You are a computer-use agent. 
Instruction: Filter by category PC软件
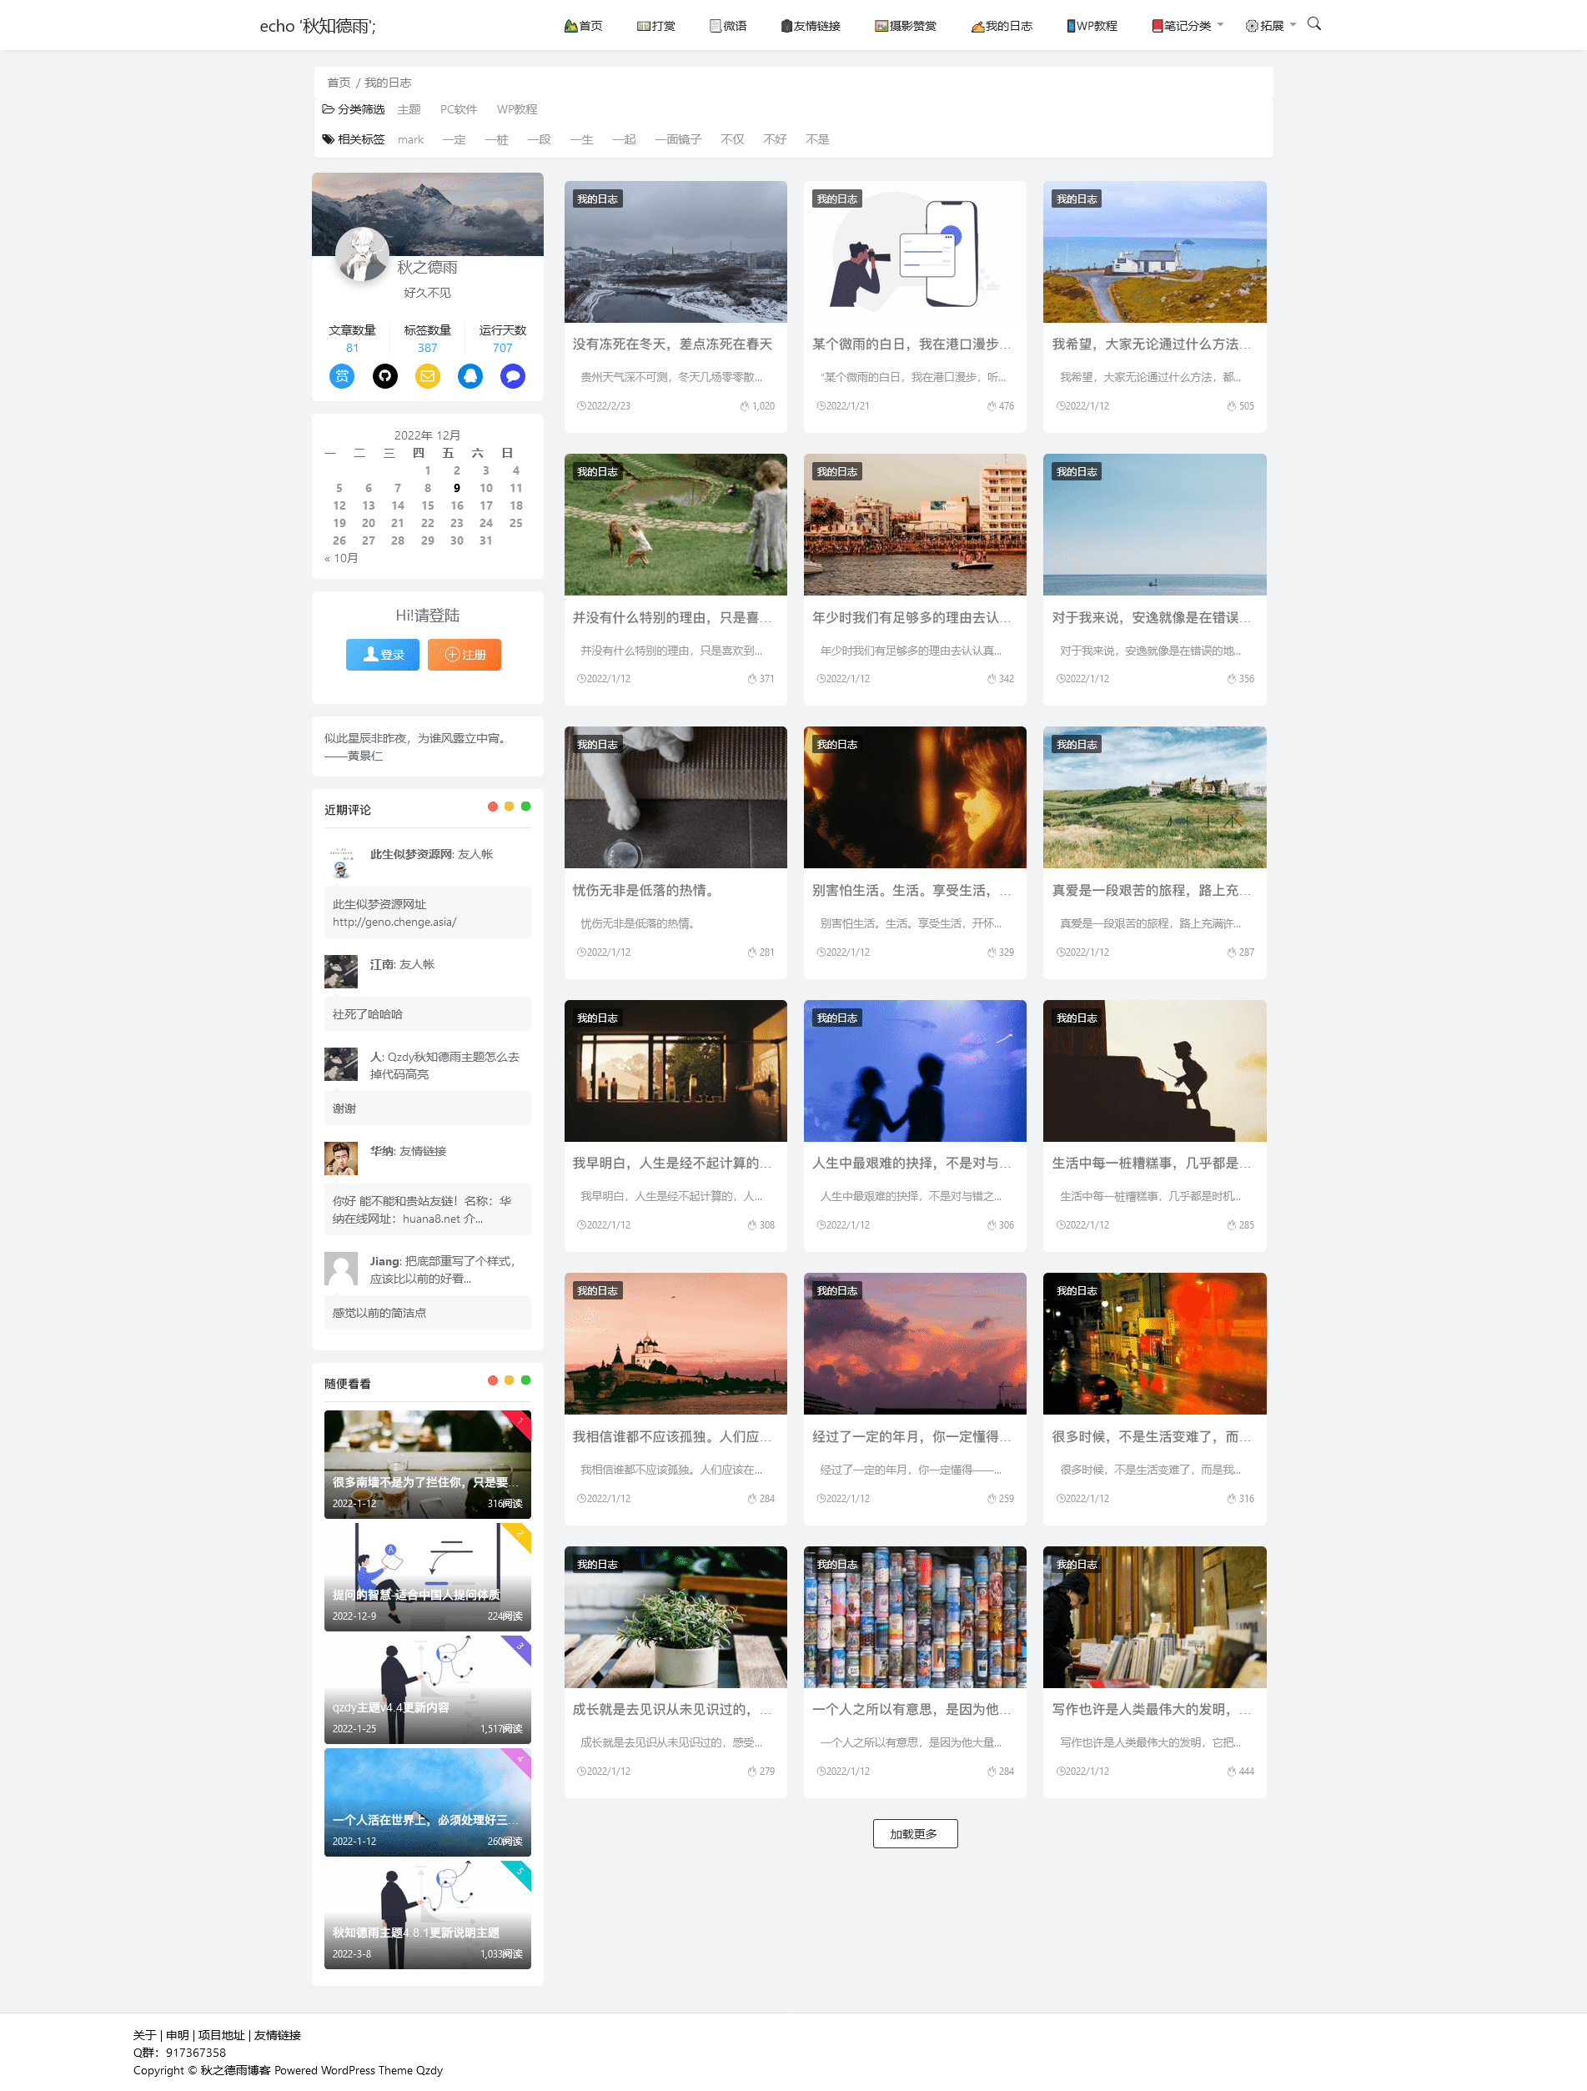(459, 109)
